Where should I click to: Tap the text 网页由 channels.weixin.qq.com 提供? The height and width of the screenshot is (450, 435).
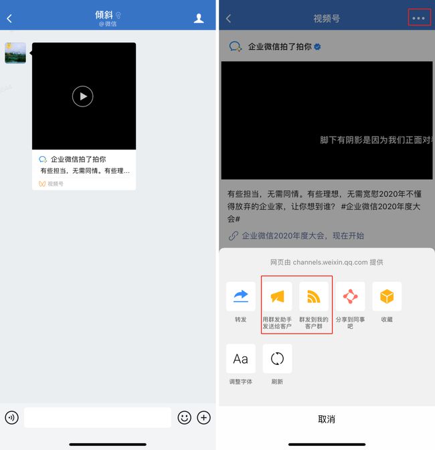click(327, 262)
